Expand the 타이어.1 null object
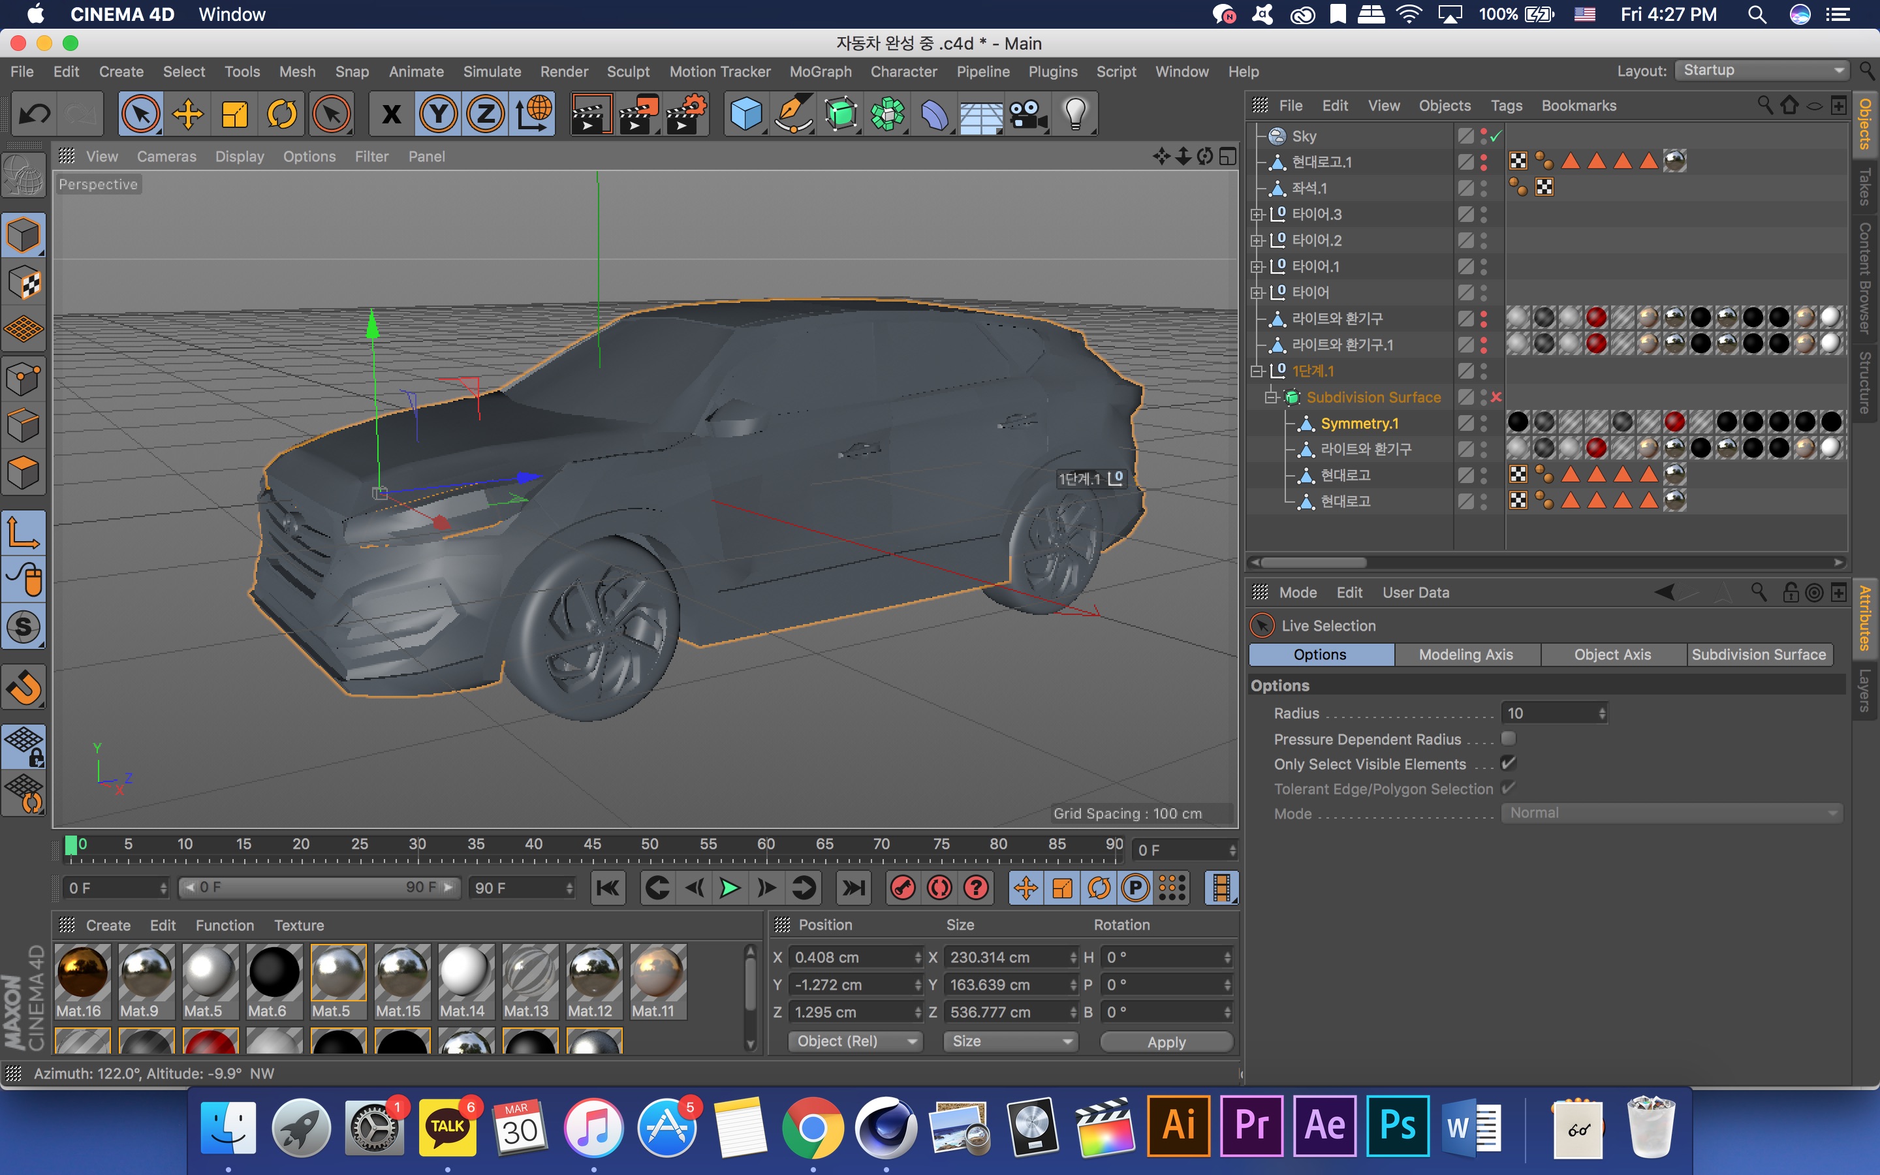Screen dimensions: 1880x1175 1256,266
